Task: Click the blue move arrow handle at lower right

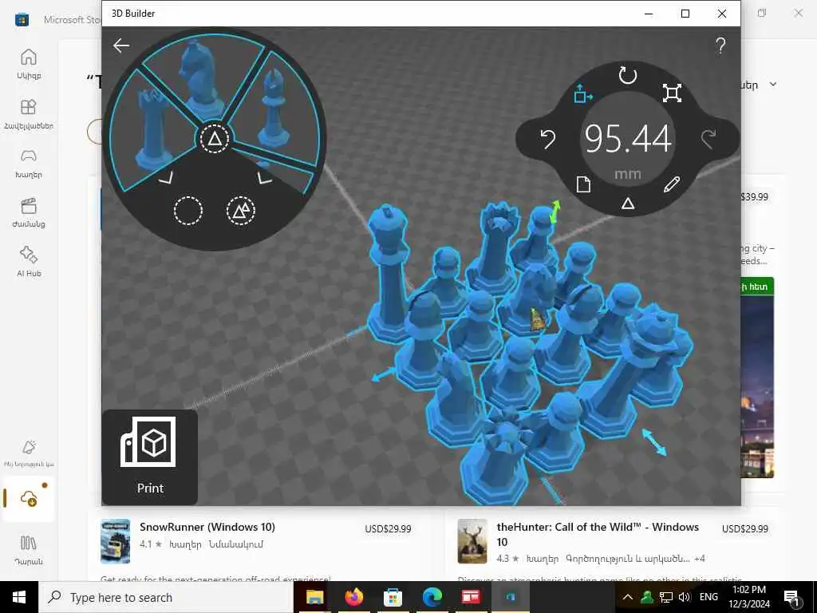Action: tap(654, 442)
